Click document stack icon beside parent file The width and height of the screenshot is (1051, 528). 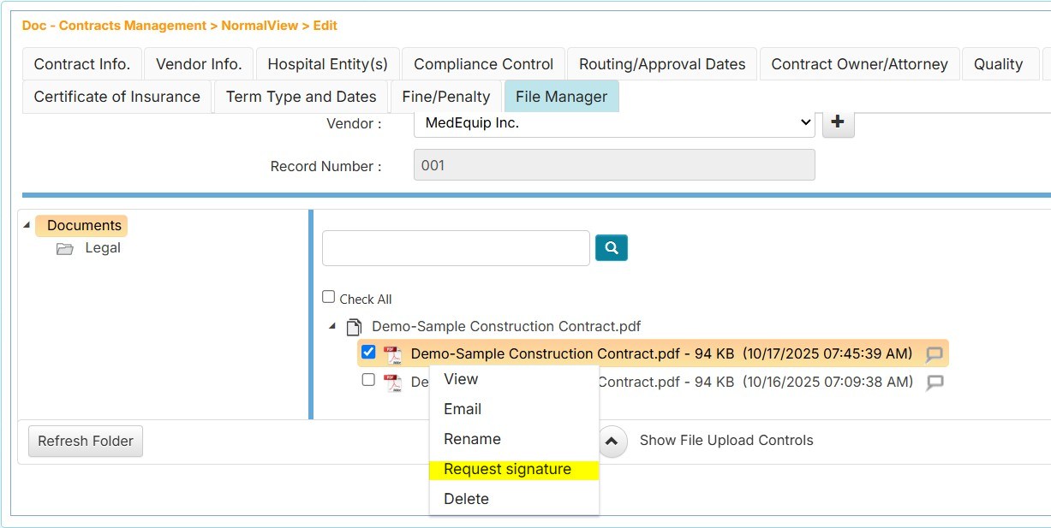coord(354,327)
